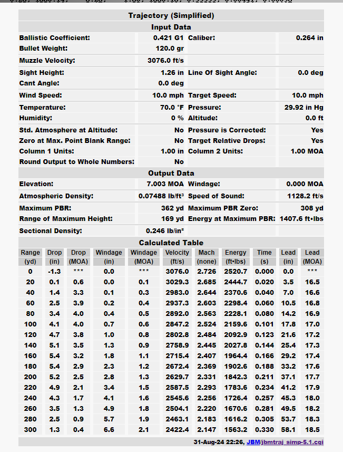343x452 pixels.
Task: Select the 'Target Speed:' label
Action: [212, 95]
